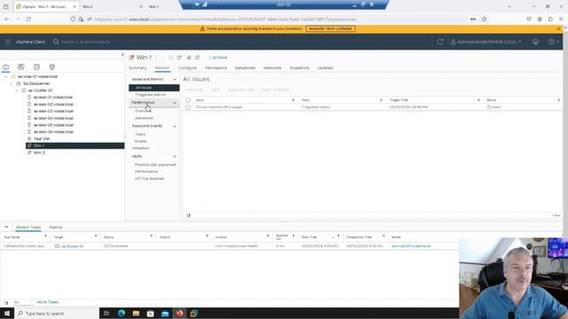Switch to the Configure tab
Viewport: 568px width, 319px height.
[187, 68]
